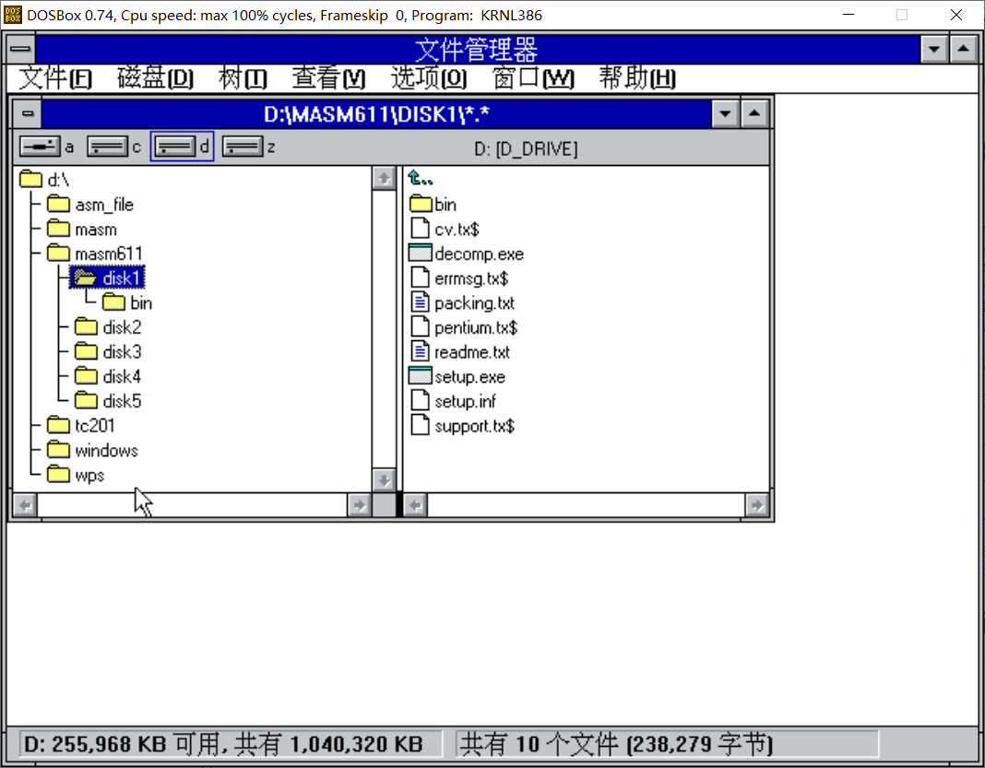Select masm folder in tree
The width and height of the screenshot is (985, 768).
click(x=82, y=230)
